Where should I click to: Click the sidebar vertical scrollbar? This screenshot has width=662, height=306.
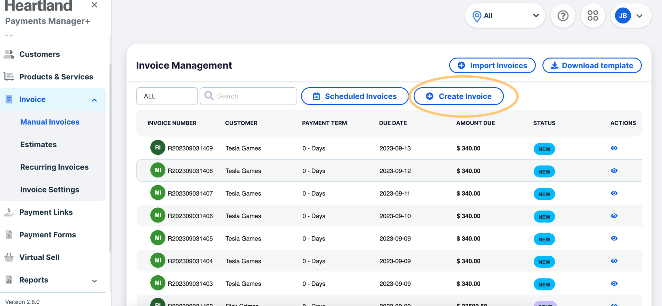click(110, 159)
